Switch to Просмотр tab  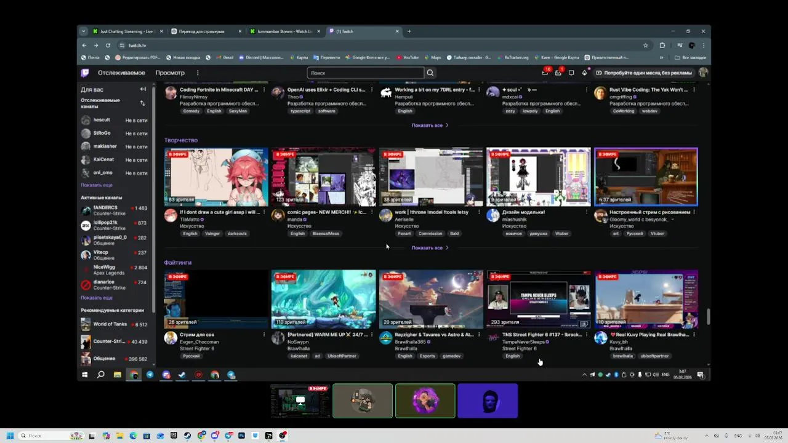pyautogui.click(x=170, y=73)
